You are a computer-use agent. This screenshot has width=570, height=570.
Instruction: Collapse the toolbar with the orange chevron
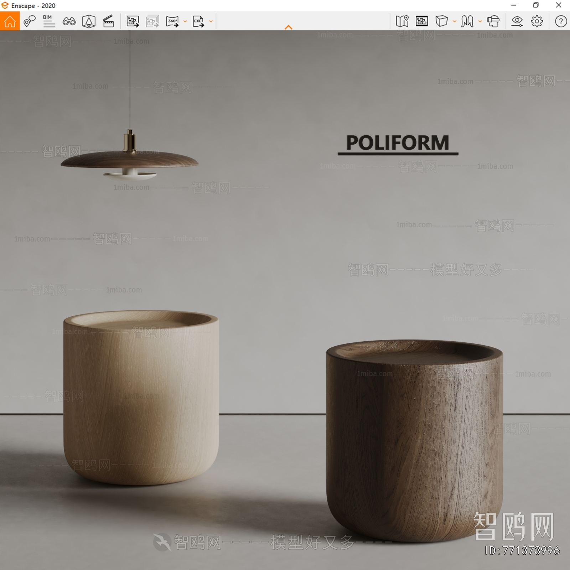tap(289, 27)
